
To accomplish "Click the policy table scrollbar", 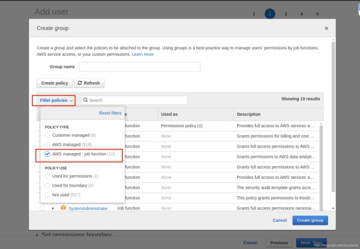I will (x=321, y=167).
